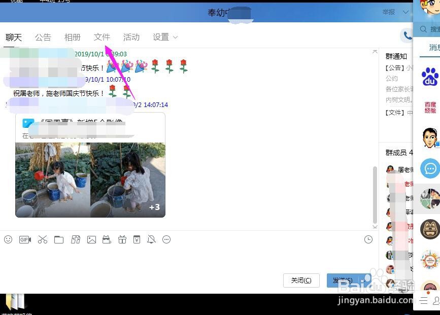The width and height of the screenshot is (440, 315).
Task: Open the 相册 tab
Action: [73, 38]
